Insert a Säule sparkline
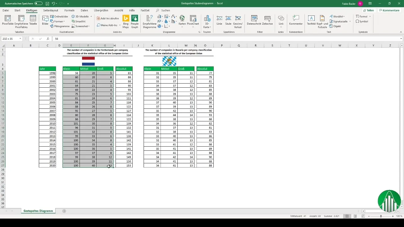404x227 pixels. (228, 20)
